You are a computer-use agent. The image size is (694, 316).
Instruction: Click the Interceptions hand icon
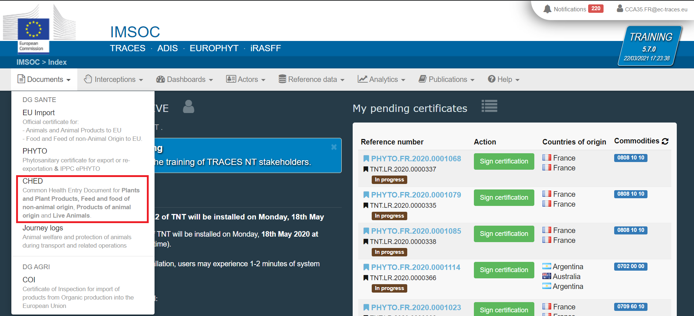click(x=88, y=79)
